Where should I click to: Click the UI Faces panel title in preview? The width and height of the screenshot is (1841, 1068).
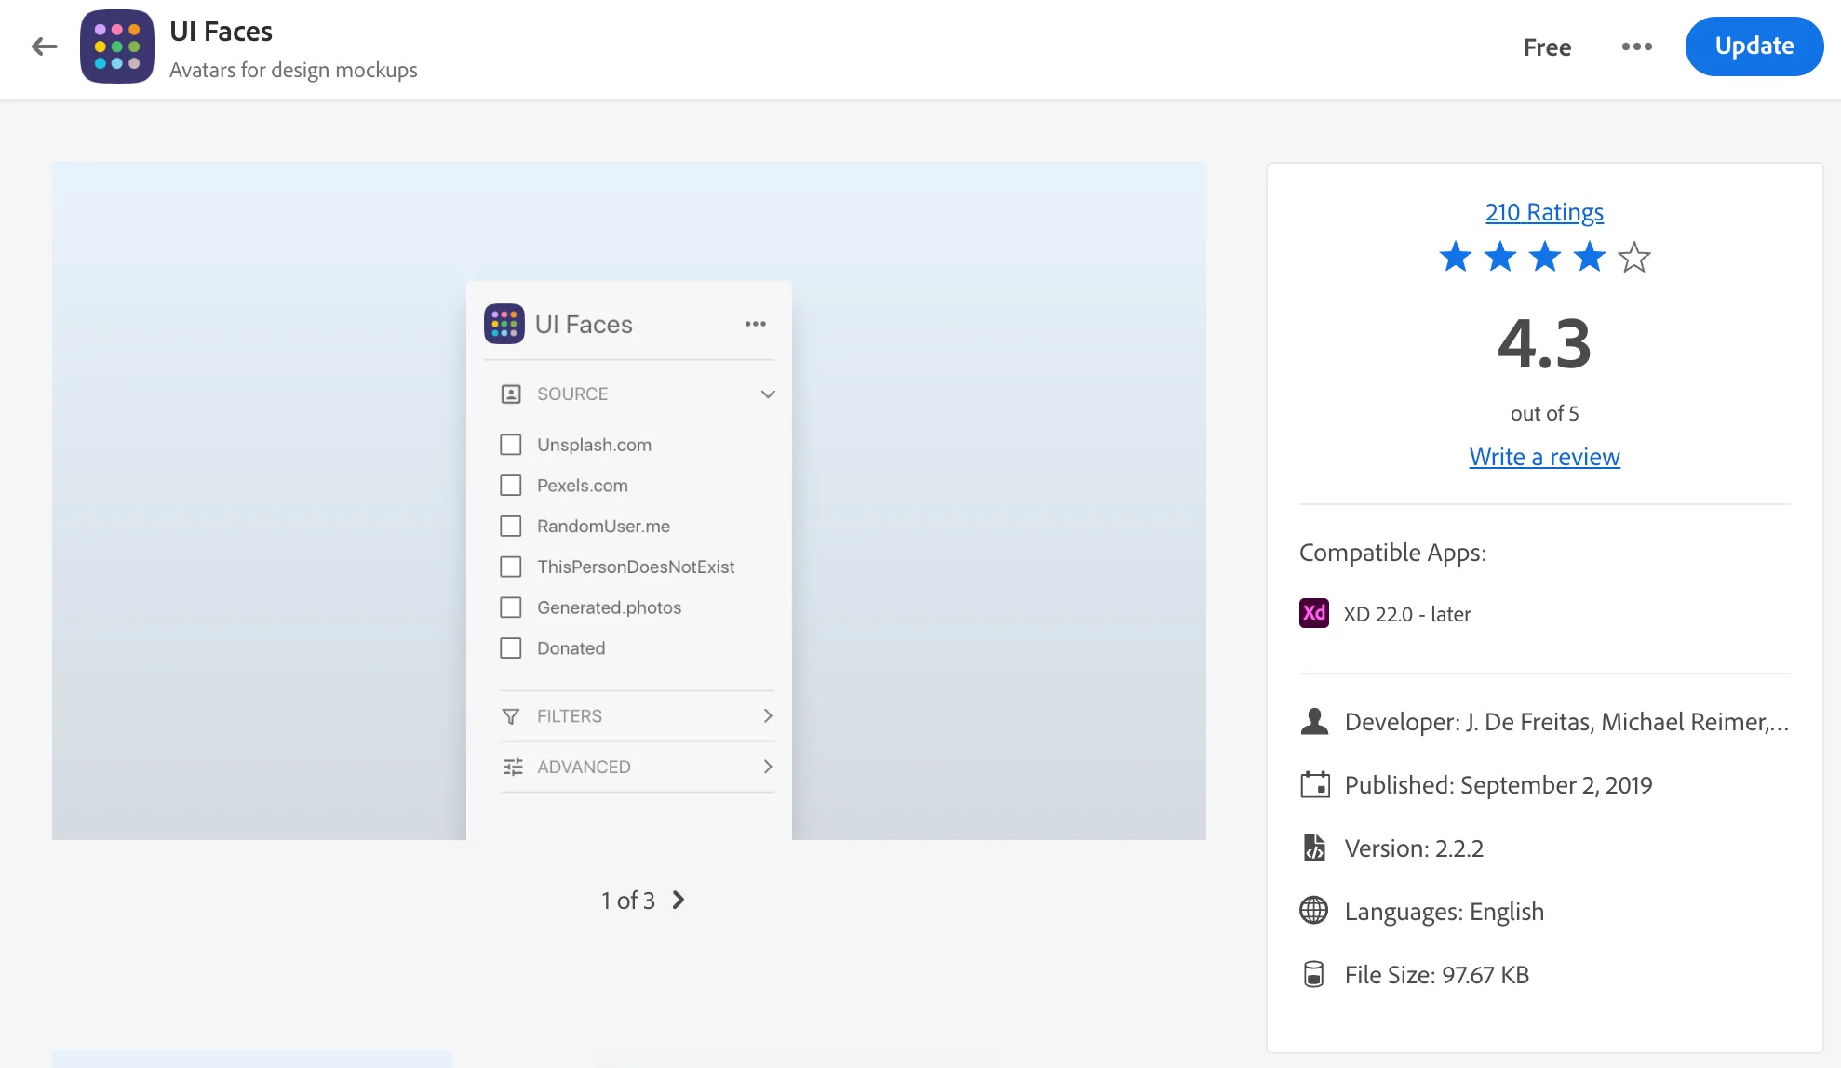[x=584, y=324]
